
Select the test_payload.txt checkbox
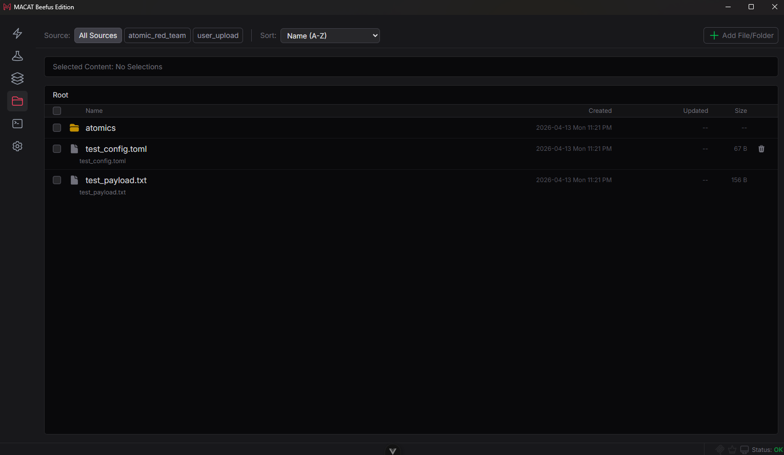coord(57,180)
